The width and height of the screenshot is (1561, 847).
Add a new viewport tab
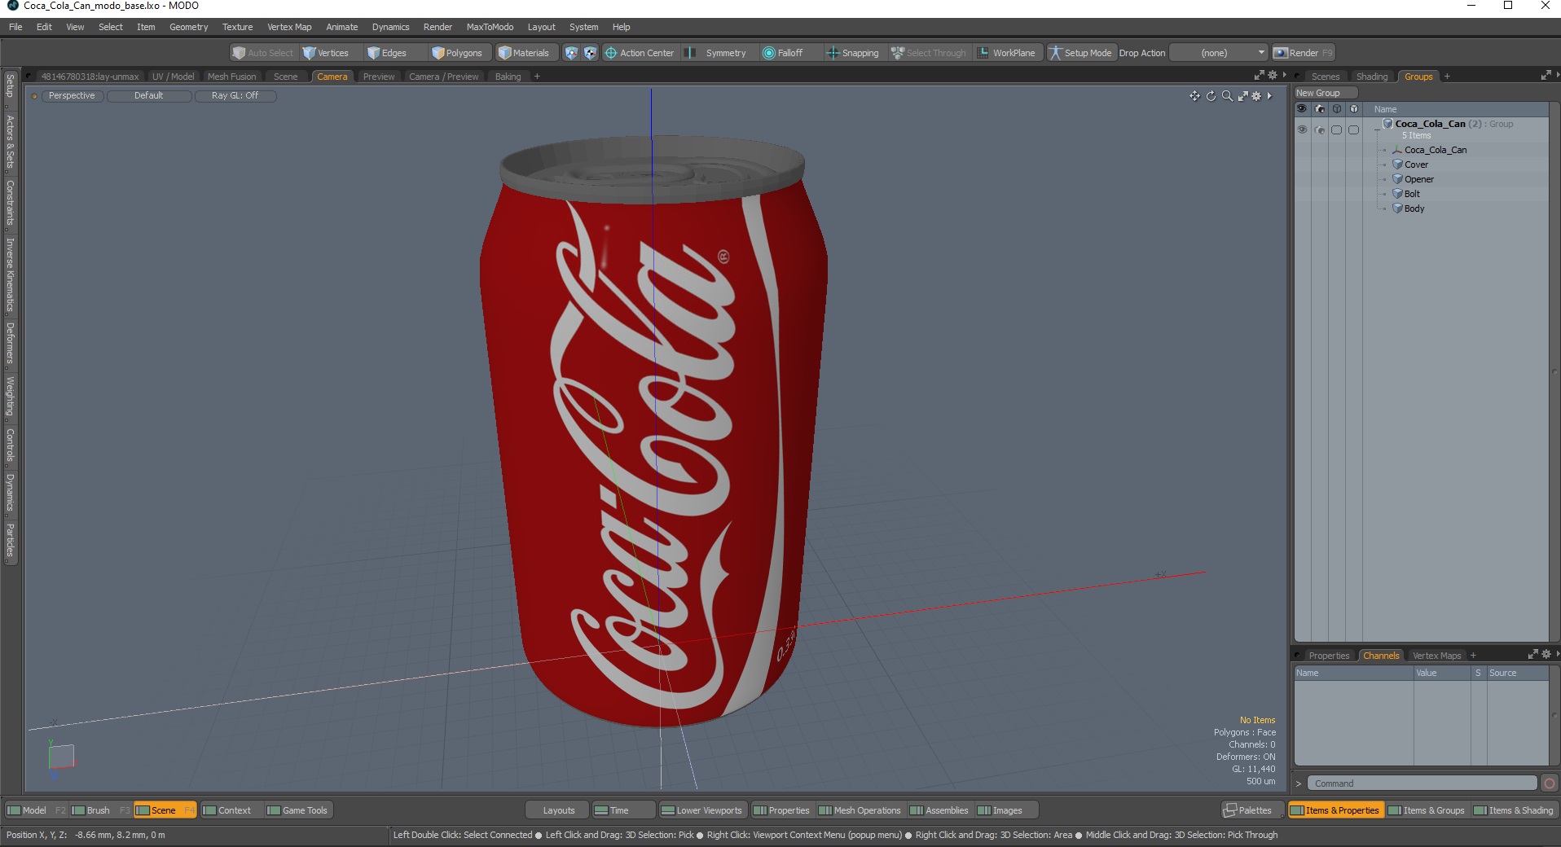coord(537,77)
